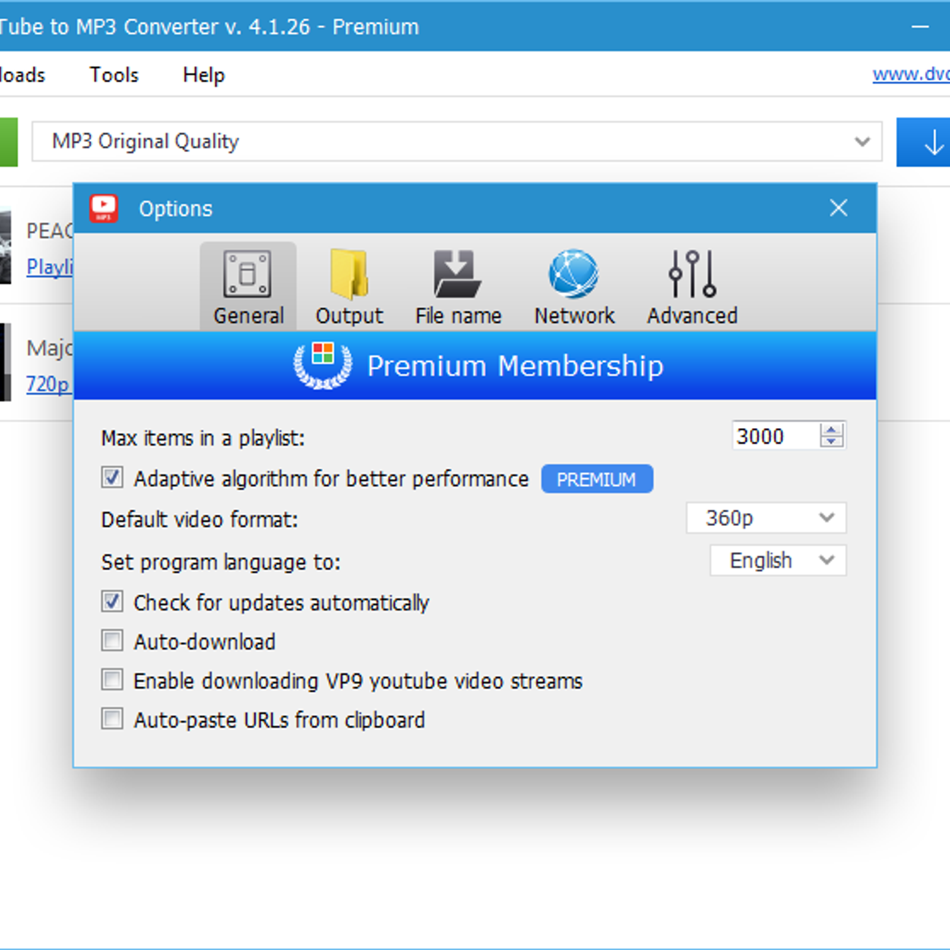Switch to the Output tab
The image size is (950, 950).
(x=349, y=286)
